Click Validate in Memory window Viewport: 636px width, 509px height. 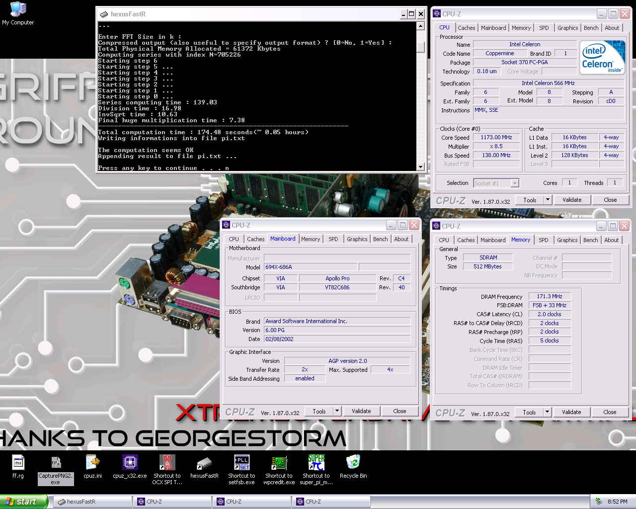pos(571,412)
